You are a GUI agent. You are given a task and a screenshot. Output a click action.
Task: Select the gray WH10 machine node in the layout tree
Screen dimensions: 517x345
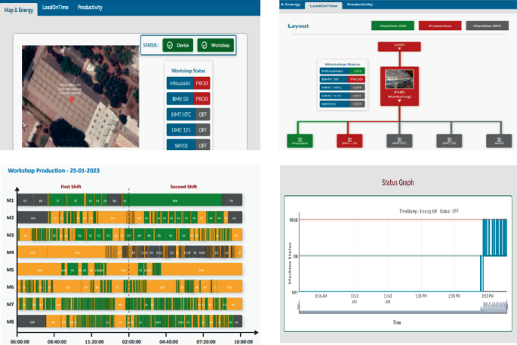499,141
